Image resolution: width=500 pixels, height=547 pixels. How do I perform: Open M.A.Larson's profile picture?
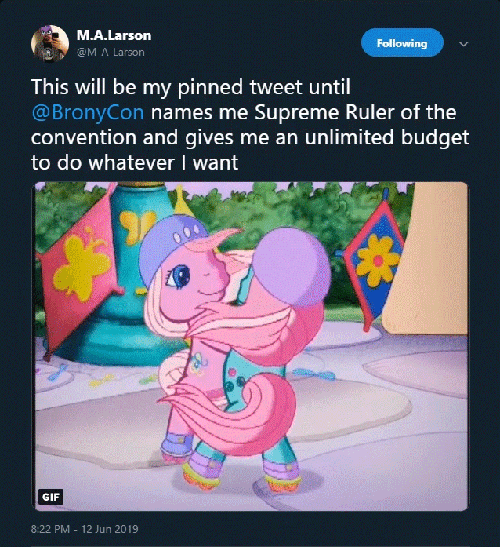(50, 44)
